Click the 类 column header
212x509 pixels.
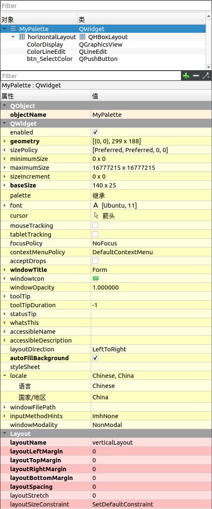[141, 20]
